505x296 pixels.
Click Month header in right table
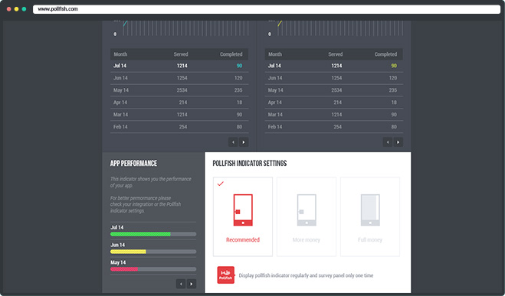(275, 54)
